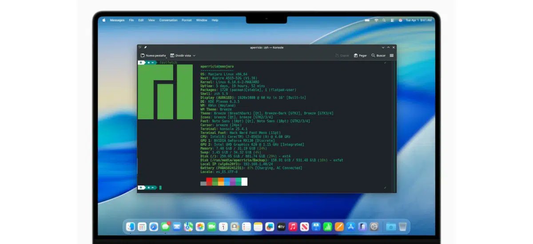
Task: Open iPhone Mirroring in the dock
Action: click(362, 227)
